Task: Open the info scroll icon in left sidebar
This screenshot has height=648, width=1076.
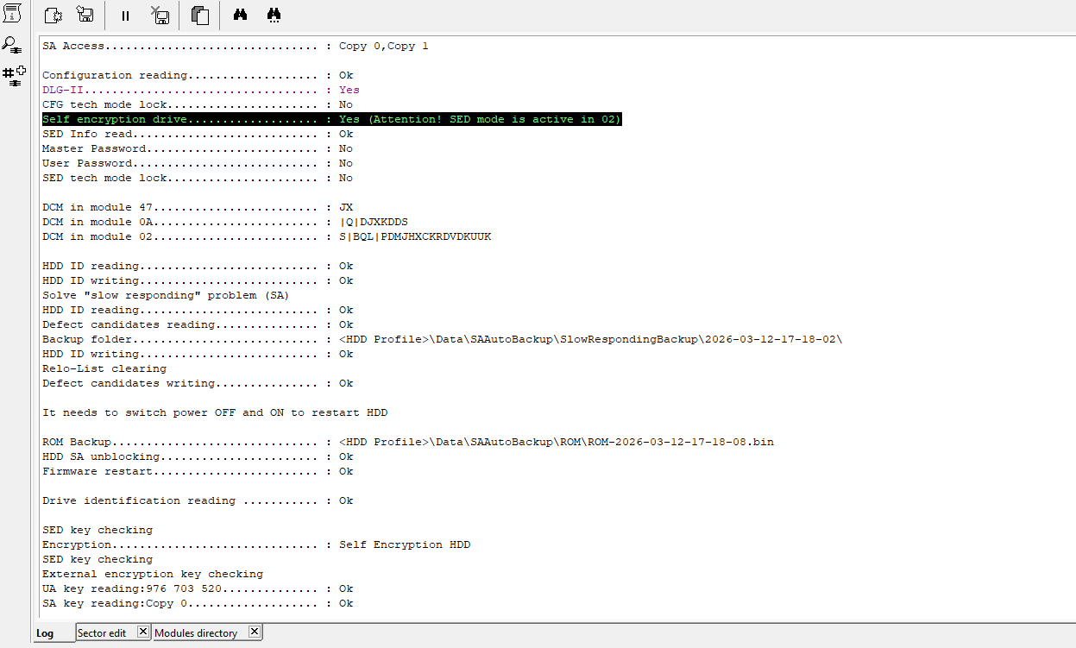Action: pyautogui.click(x=13, y=13)
